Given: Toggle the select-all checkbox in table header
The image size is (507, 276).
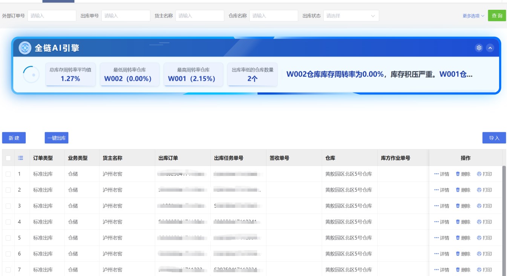Looking at the screenshot, I should [8, 158].
